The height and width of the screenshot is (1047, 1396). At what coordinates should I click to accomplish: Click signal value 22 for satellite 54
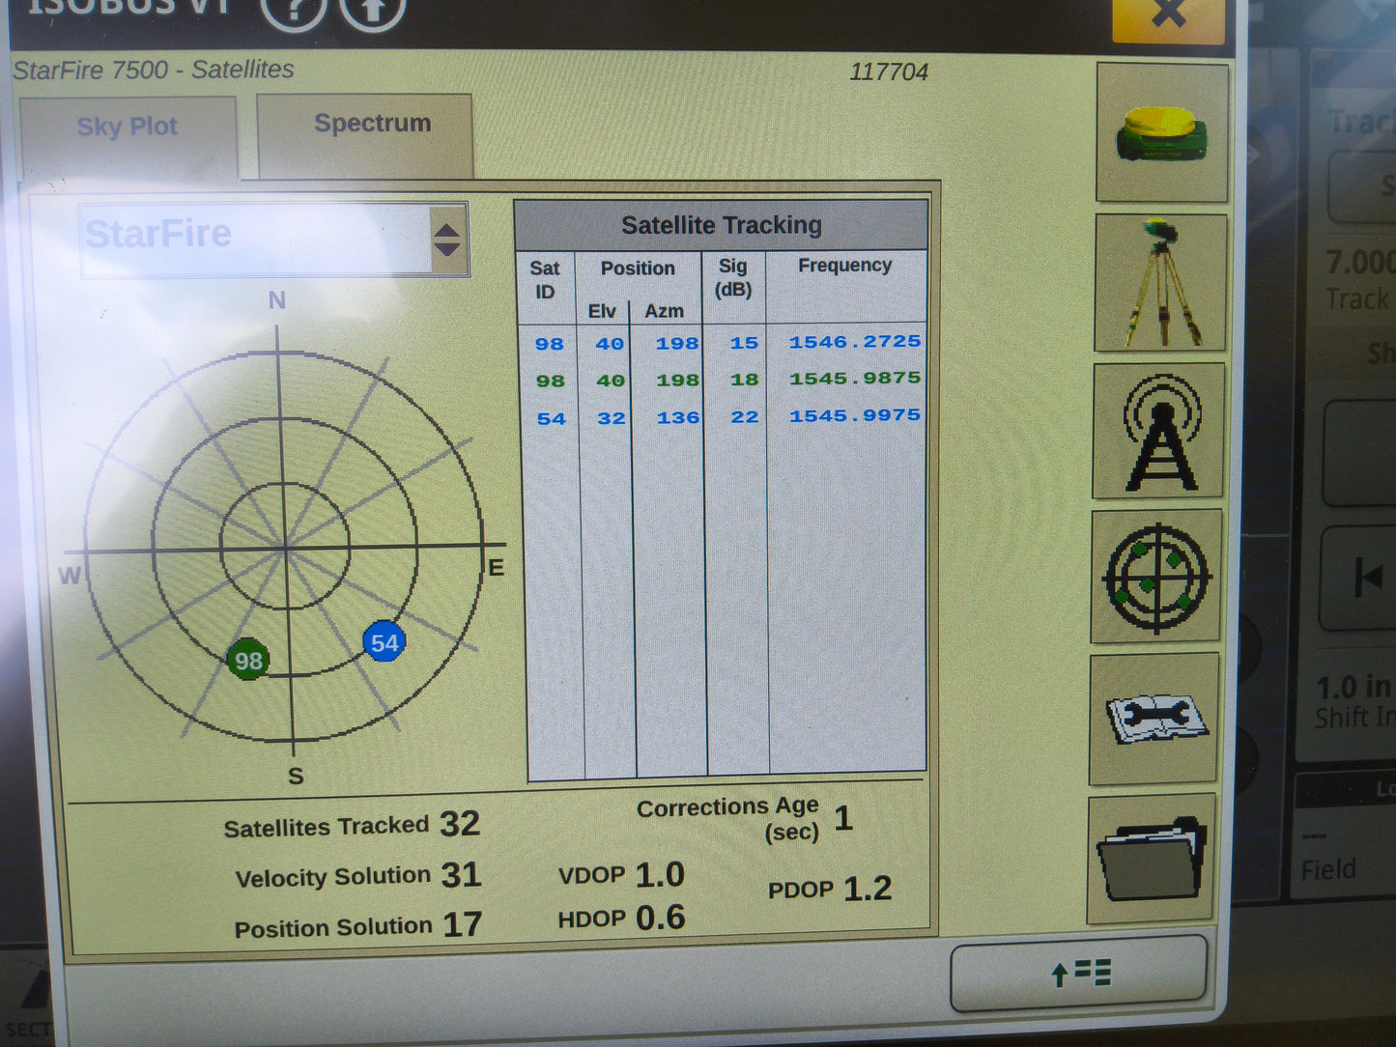click(745, 416)
